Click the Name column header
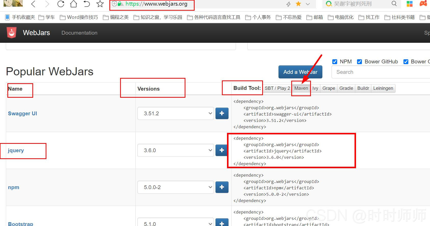Screen dimensions: 430x226 point(15,89)
